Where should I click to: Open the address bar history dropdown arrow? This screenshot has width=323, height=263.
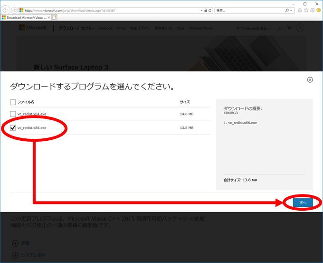[201, 10]
